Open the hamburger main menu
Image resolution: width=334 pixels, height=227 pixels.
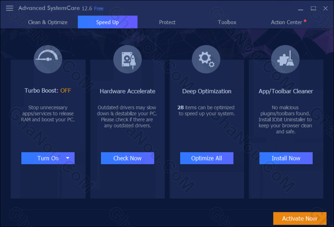(x=10, y=8)
